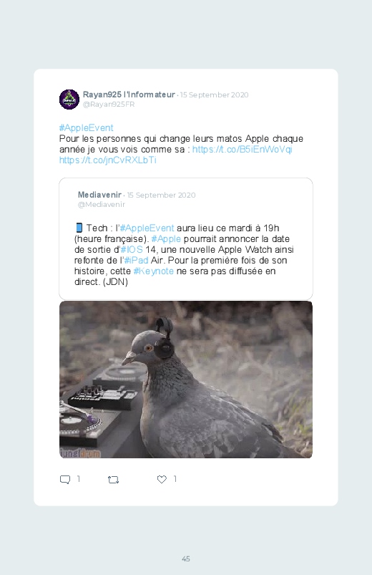Click the @Rayan925FR handle

coord(109,104)
